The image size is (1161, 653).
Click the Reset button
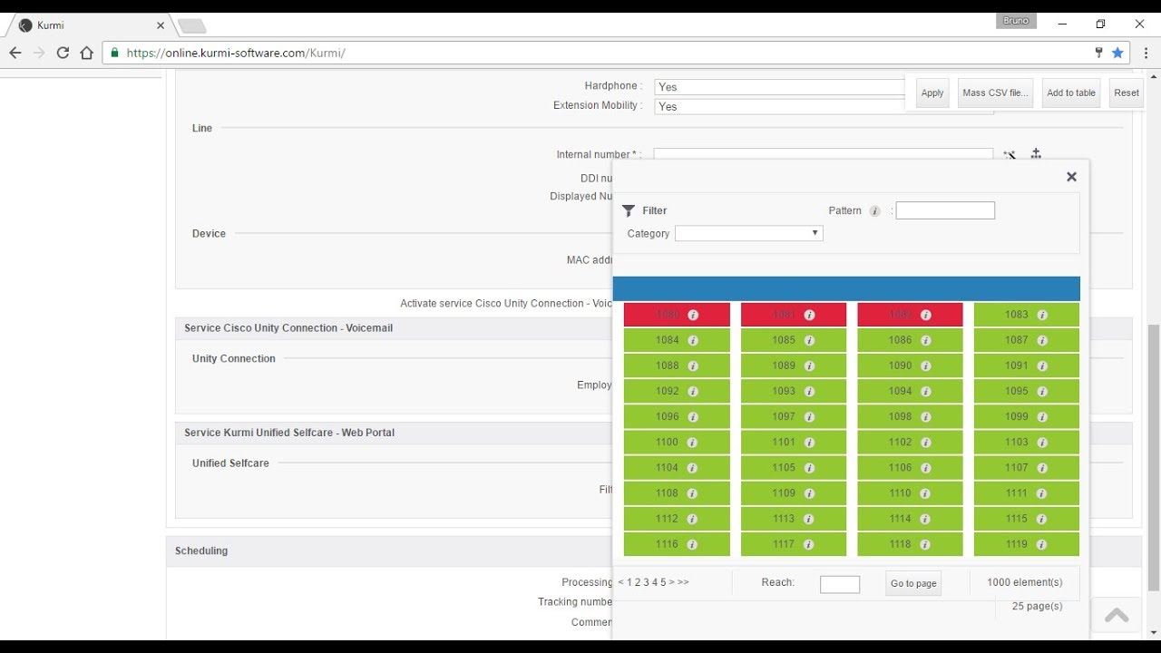click(x=1127, y=93)
